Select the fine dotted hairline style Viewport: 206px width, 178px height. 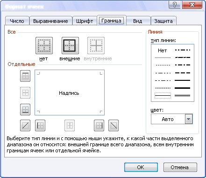pos(163,57)
